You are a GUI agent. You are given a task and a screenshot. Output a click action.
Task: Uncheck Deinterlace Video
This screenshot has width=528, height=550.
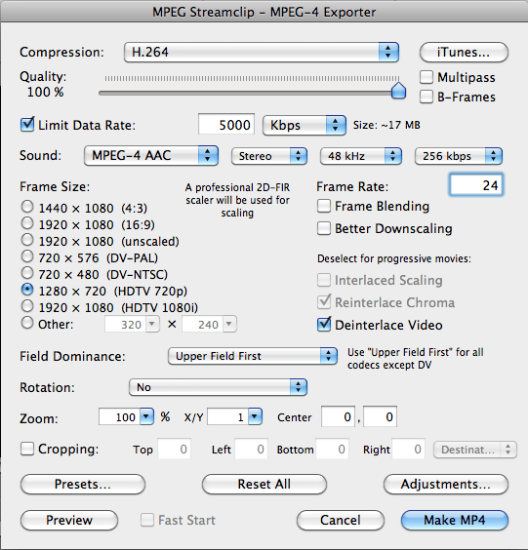(x=324, y=325)
